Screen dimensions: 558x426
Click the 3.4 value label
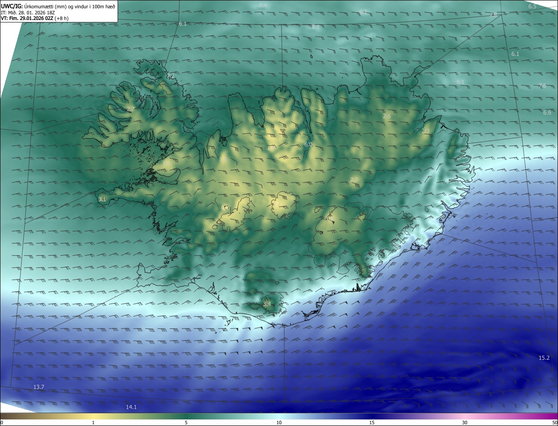(x=267, y=304)
